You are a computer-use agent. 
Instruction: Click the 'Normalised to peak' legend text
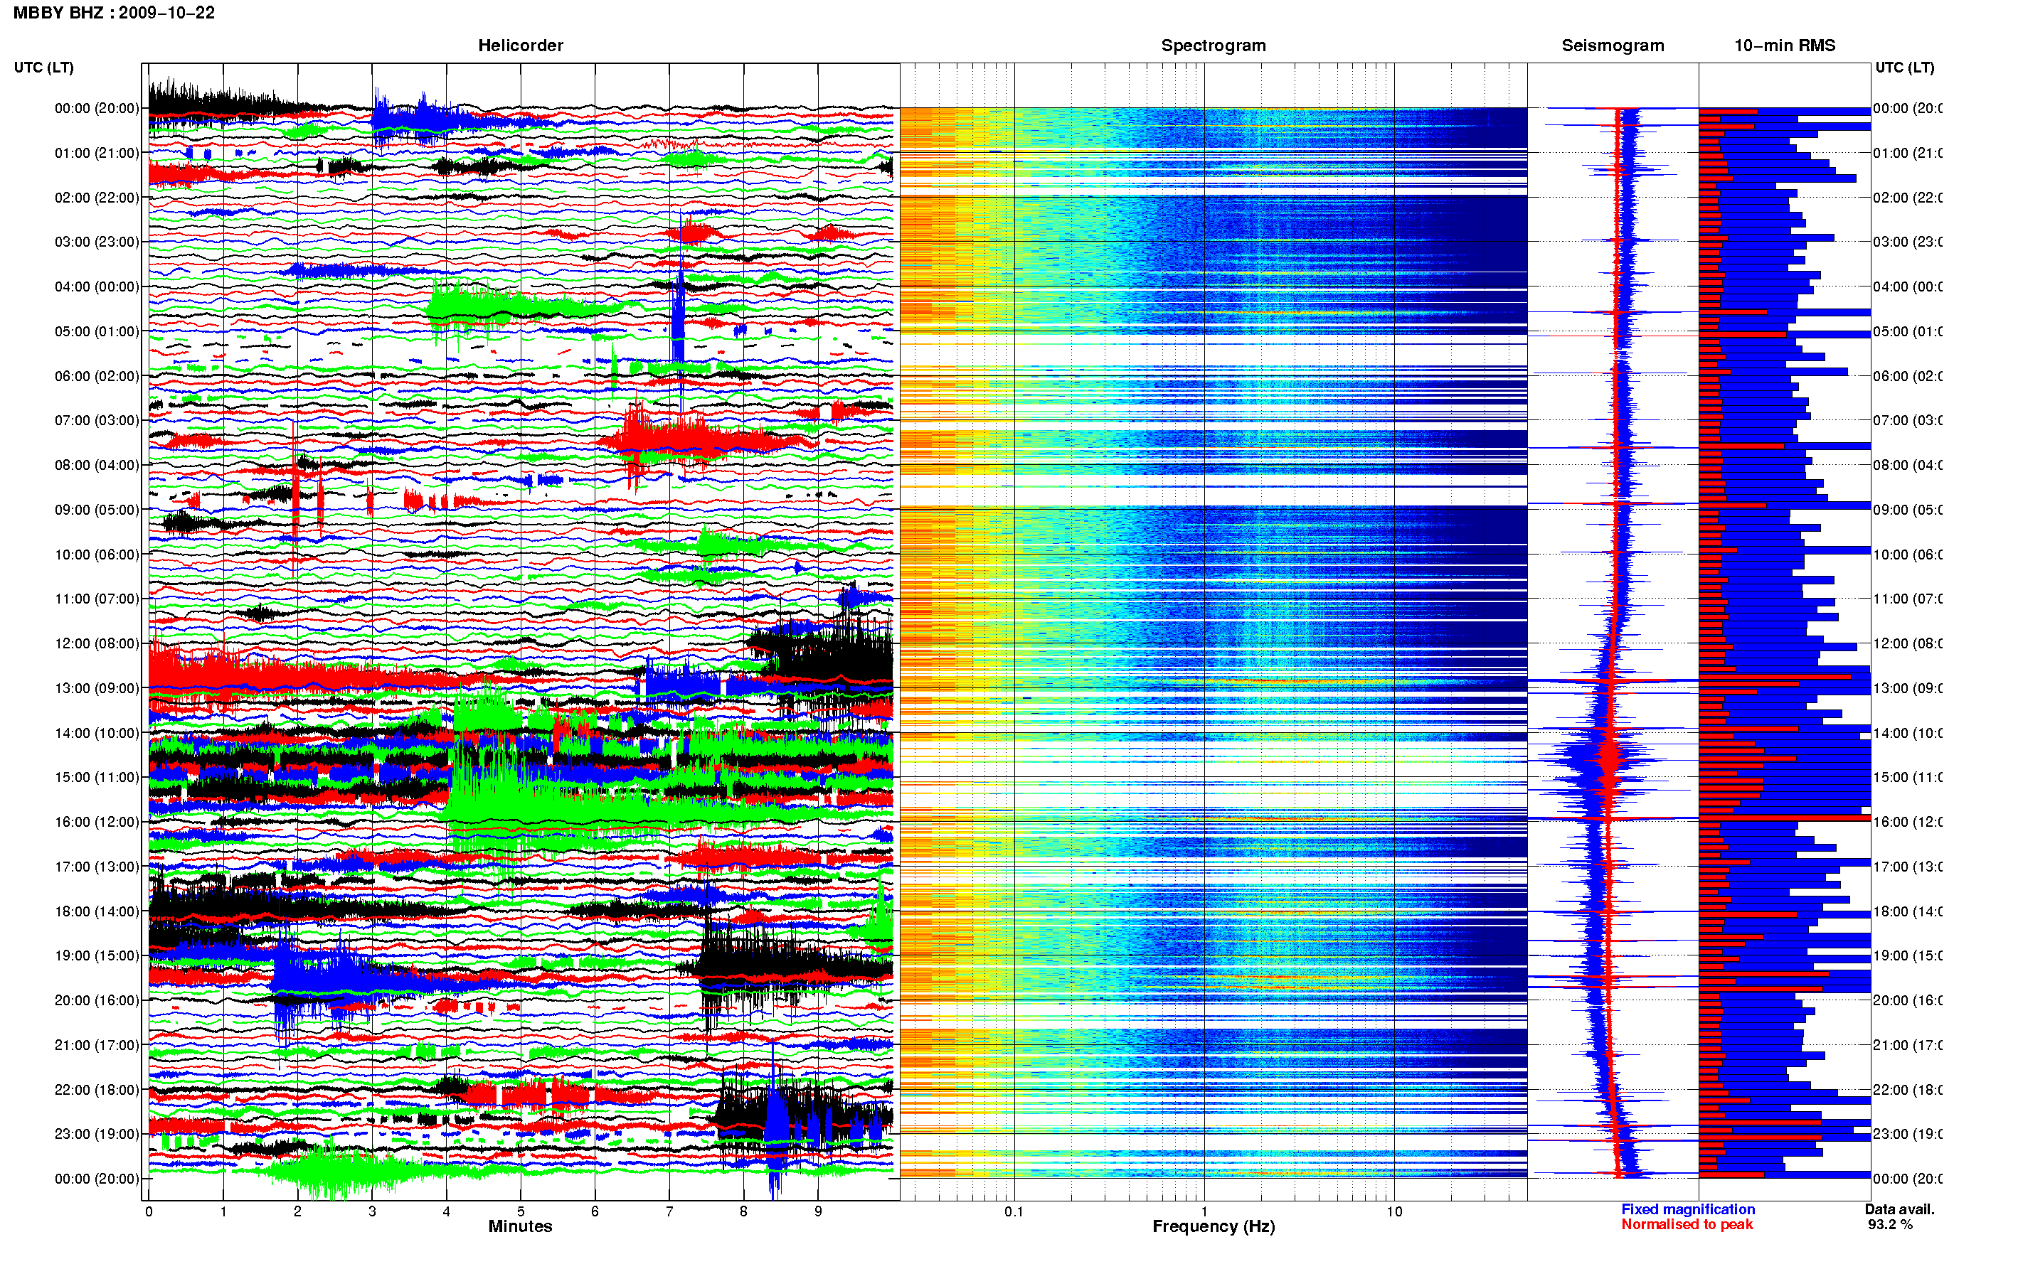coord(1687,1224)
